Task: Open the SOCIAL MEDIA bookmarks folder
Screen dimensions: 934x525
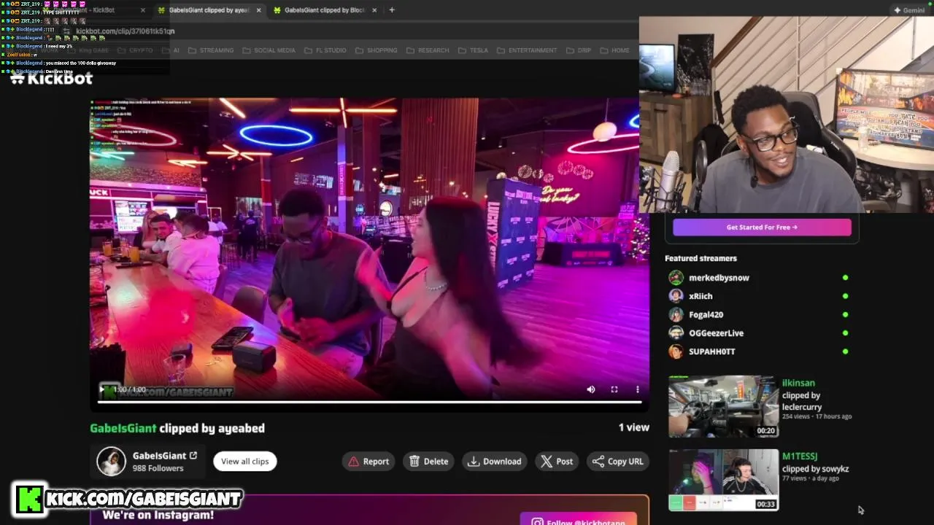Action: coord(269,50)
